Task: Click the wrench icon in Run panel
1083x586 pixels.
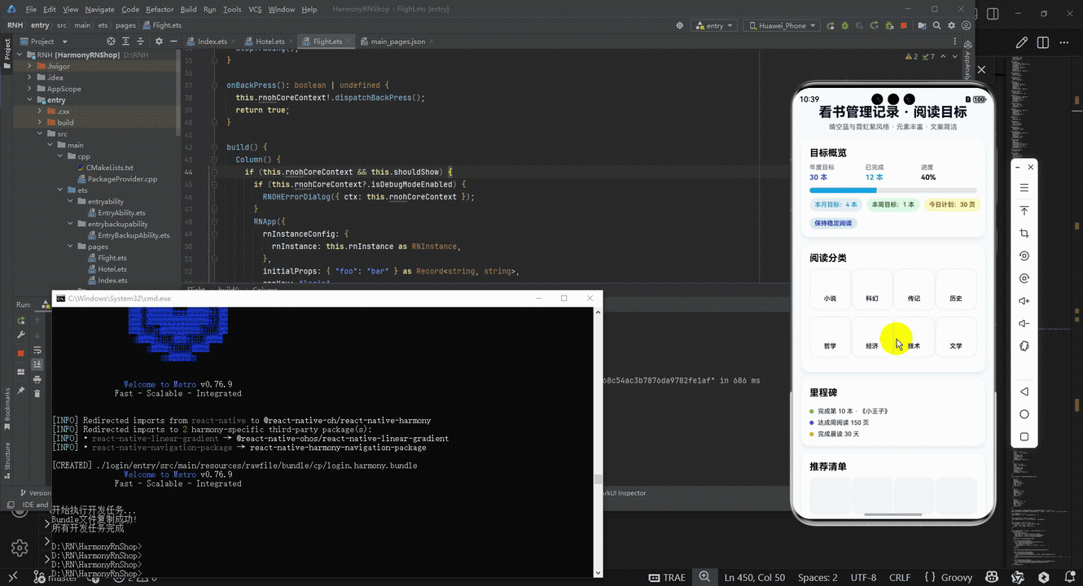Action: 21,334
